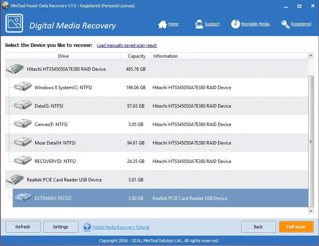Click the 24.35 GB capacity value
Image resolution: width=319 pixels, height=246 pixels.
[136, 161]
